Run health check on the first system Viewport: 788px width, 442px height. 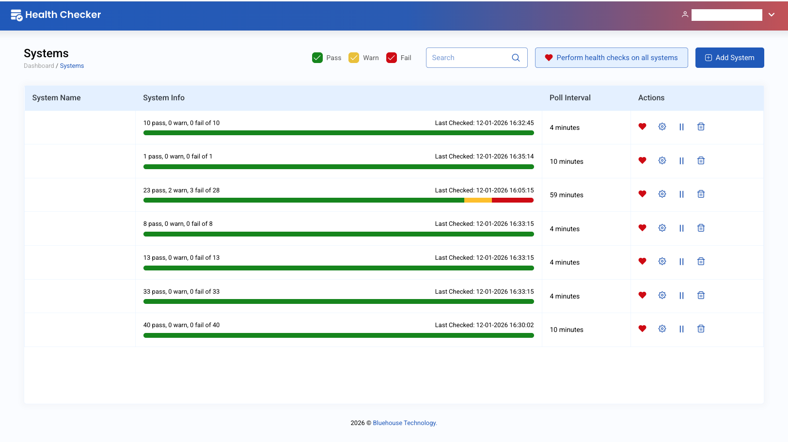click(x=642, y=126)
